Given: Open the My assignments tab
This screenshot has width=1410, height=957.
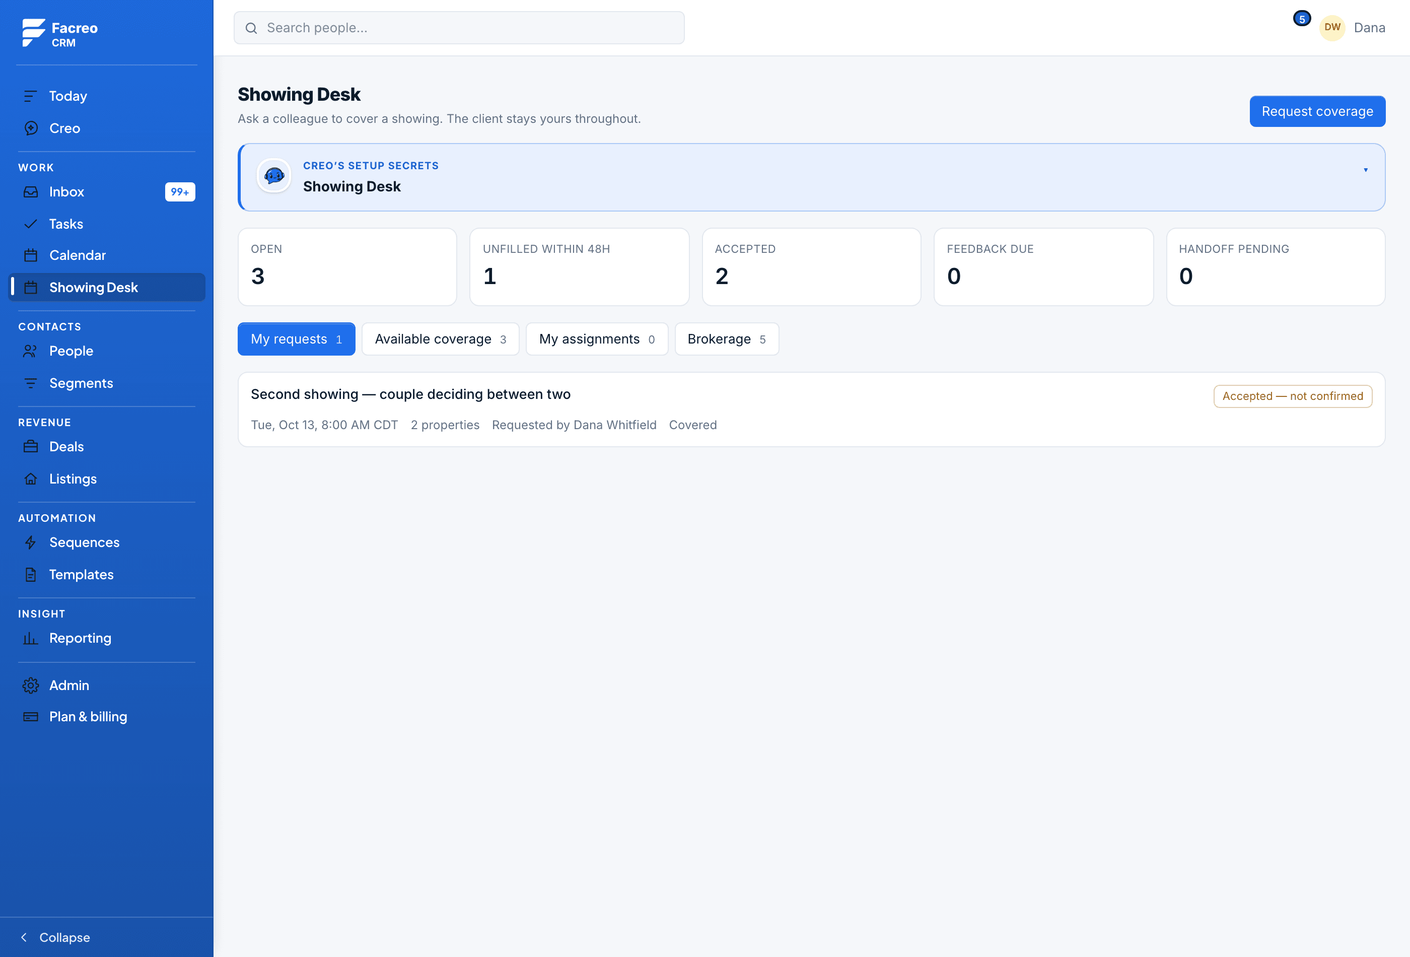Looking at the screenshot, I should [597, 339].
